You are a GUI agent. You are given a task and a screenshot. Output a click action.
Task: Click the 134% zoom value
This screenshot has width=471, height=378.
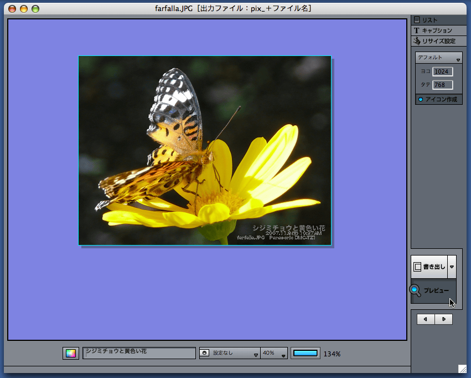332,354
